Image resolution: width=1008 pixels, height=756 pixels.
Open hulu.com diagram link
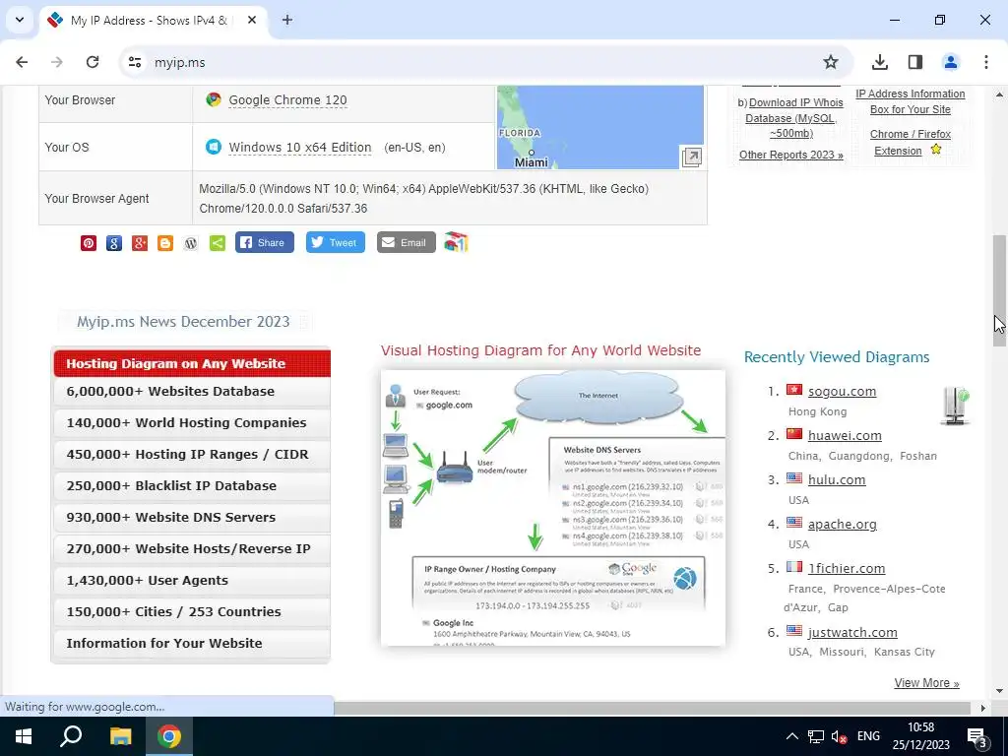837,480
